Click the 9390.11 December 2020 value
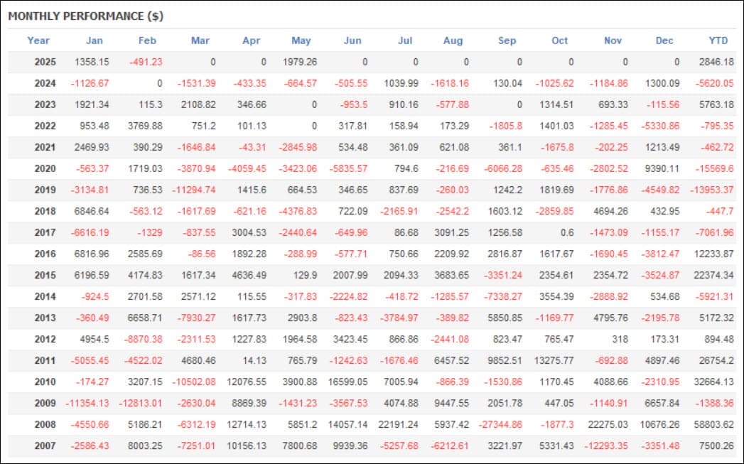 coord(662,169)
